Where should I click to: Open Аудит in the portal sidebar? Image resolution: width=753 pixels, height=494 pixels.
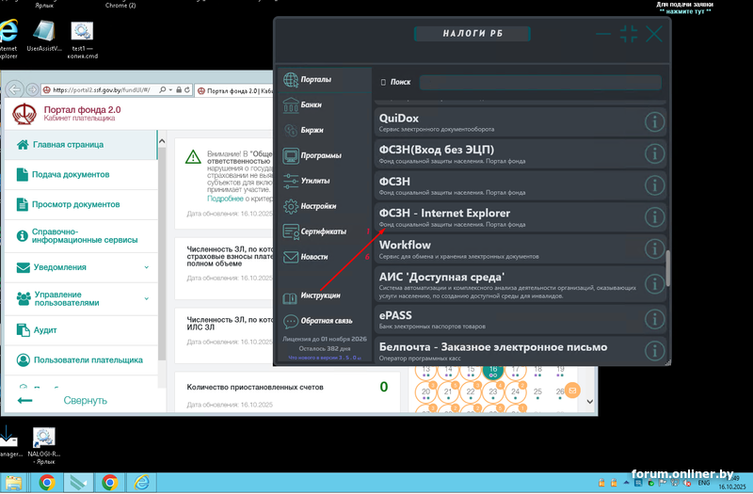pyautogui.click(x=81, y=330)
